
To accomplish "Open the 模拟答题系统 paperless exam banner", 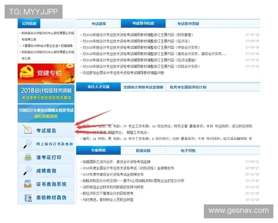I will click(46, 113).
